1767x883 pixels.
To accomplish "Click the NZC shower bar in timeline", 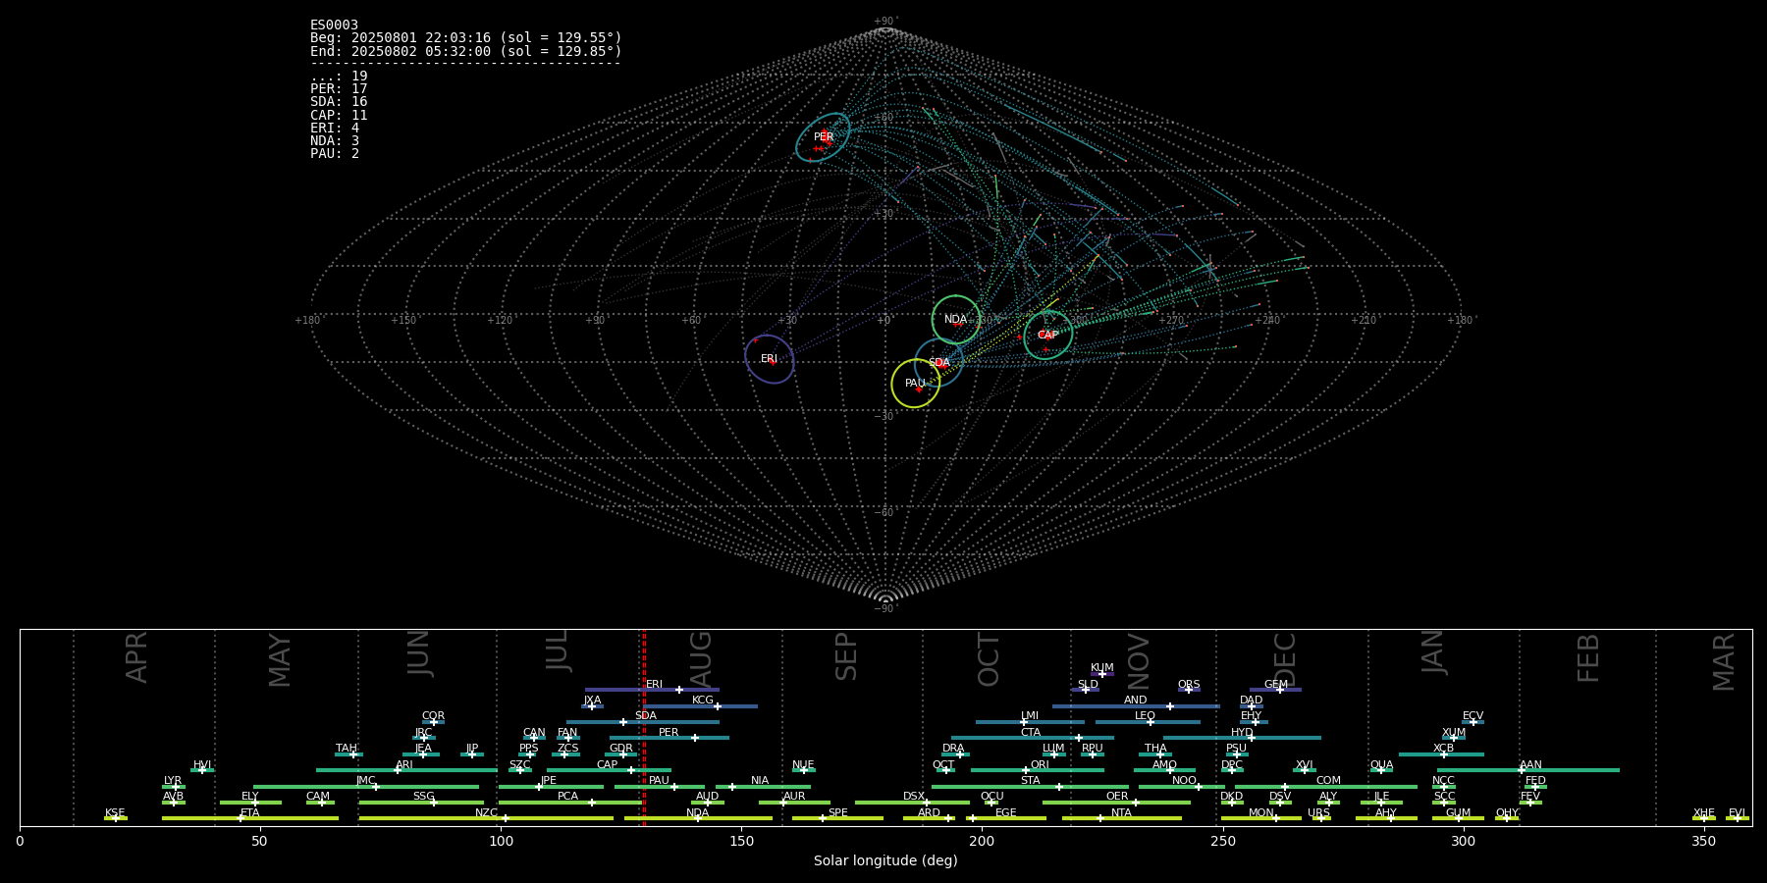I will click(486, 818).
